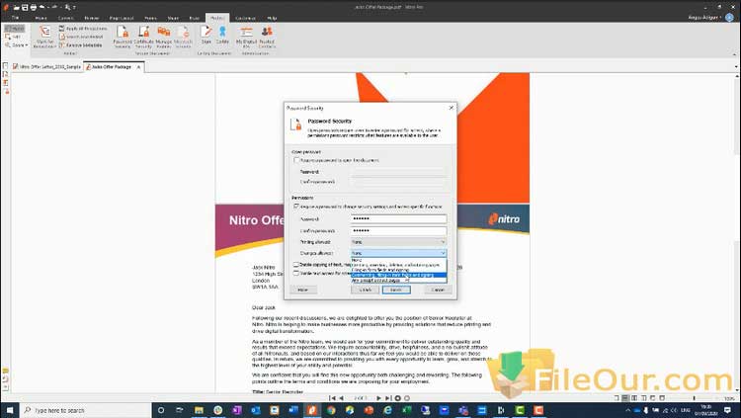Screen dimensions: 741x418
Task: Select the Hand tool
Action: pos(15,29)
